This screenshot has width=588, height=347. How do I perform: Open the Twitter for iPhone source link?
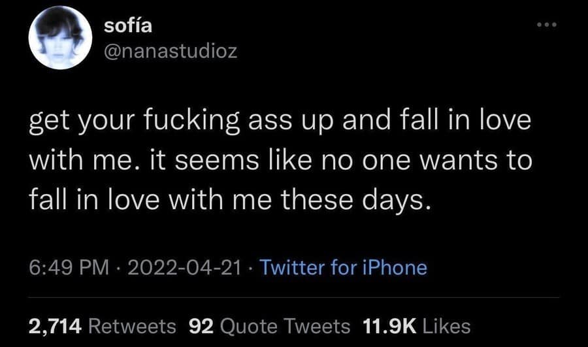coord(343,267)
